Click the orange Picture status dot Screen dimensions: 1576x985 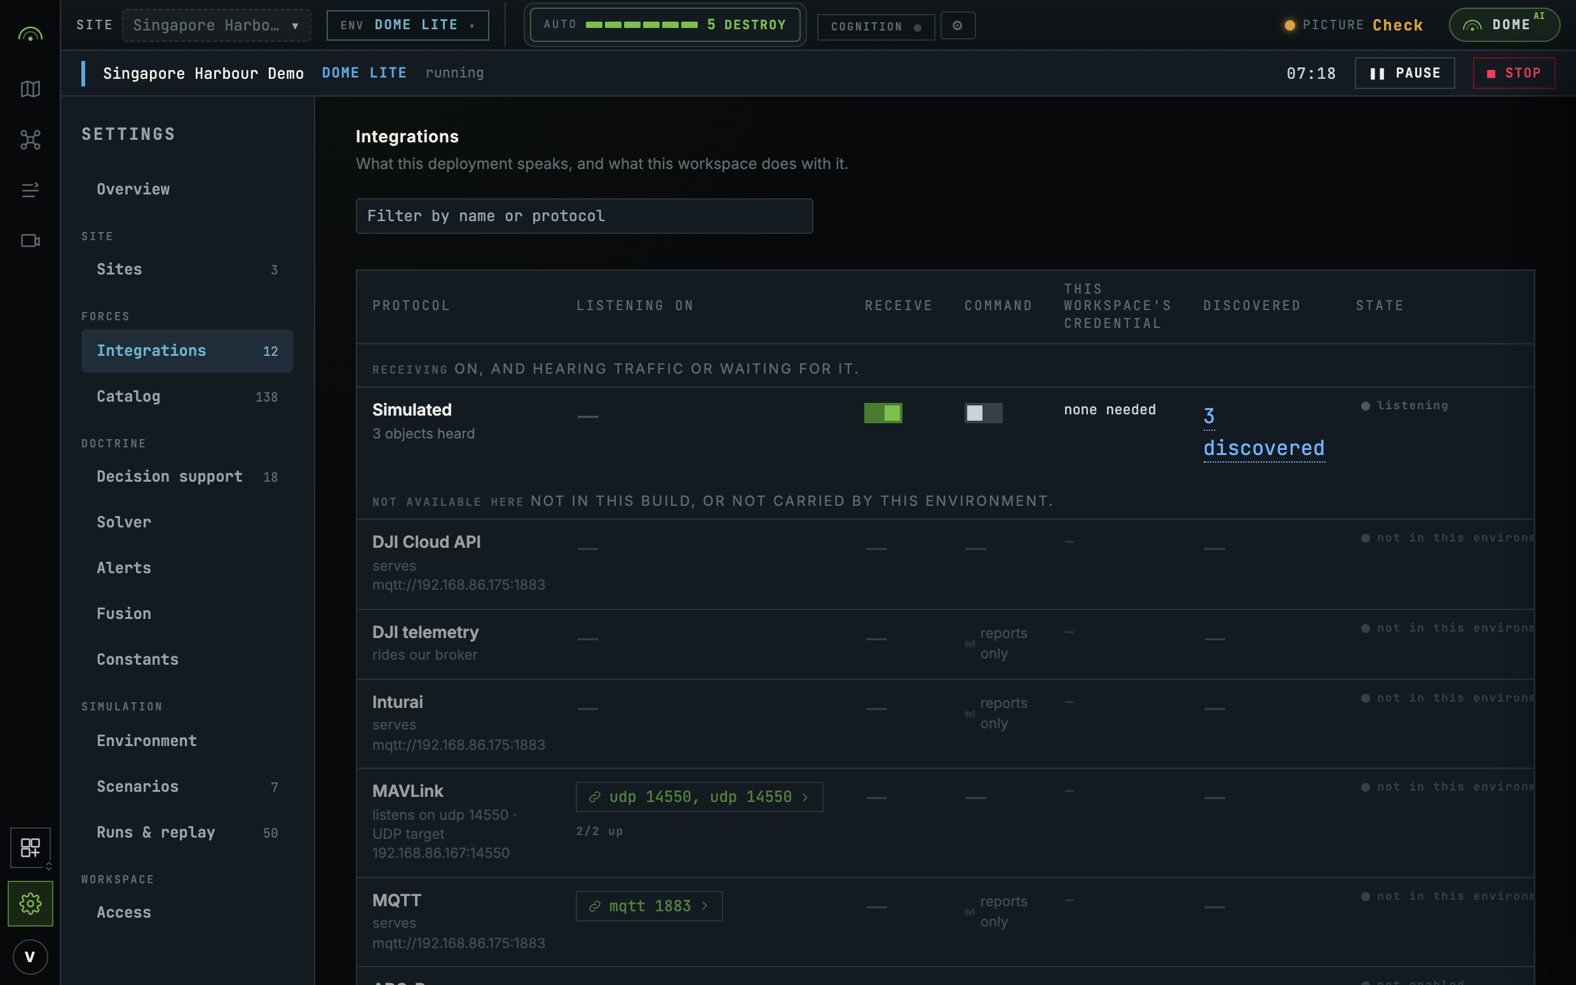click(x=1289, y=25)
